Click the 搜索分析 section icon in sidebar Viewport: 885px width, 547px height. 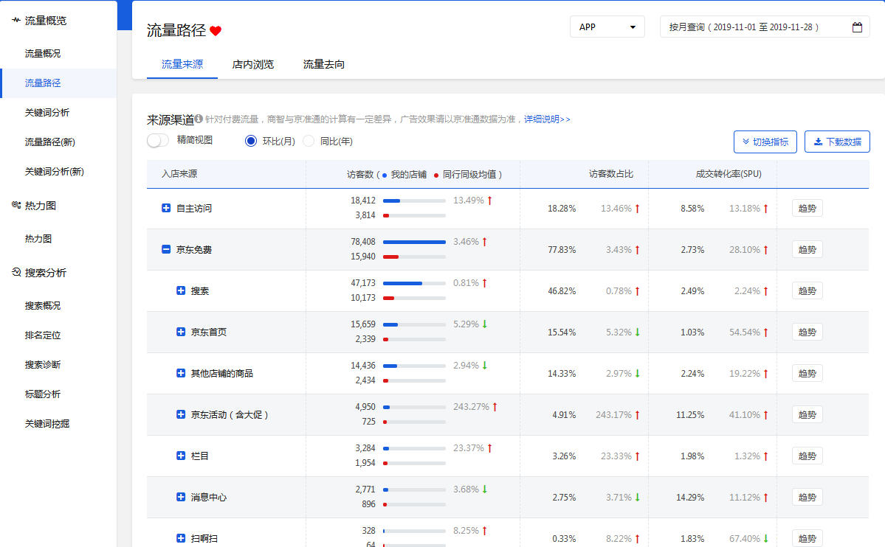(16, 272)
